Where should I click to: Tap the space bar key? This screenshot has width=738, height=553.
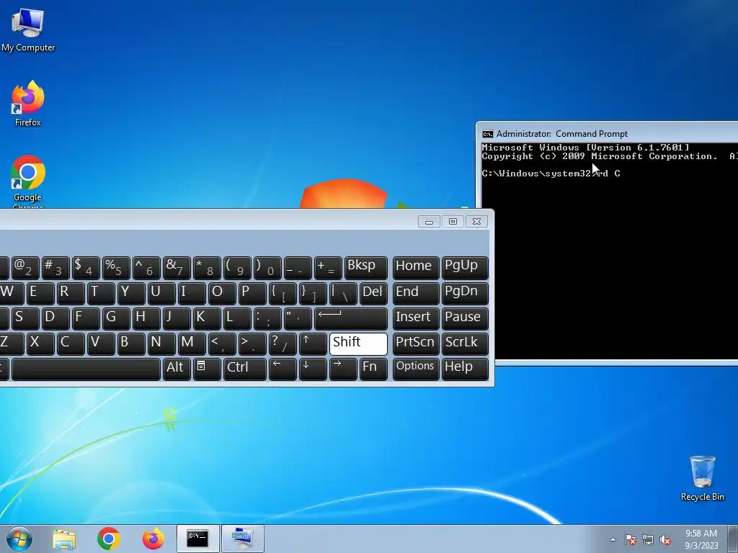pos(86,369)
